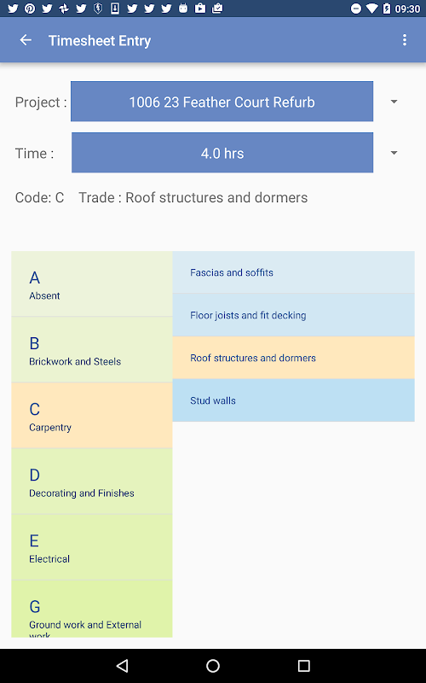Tap the battery icon in the status bar

click(386, 9)
